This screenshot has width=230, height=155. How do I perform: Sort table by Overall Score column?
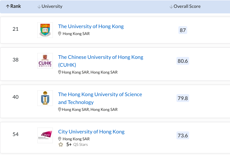point(185,7)
